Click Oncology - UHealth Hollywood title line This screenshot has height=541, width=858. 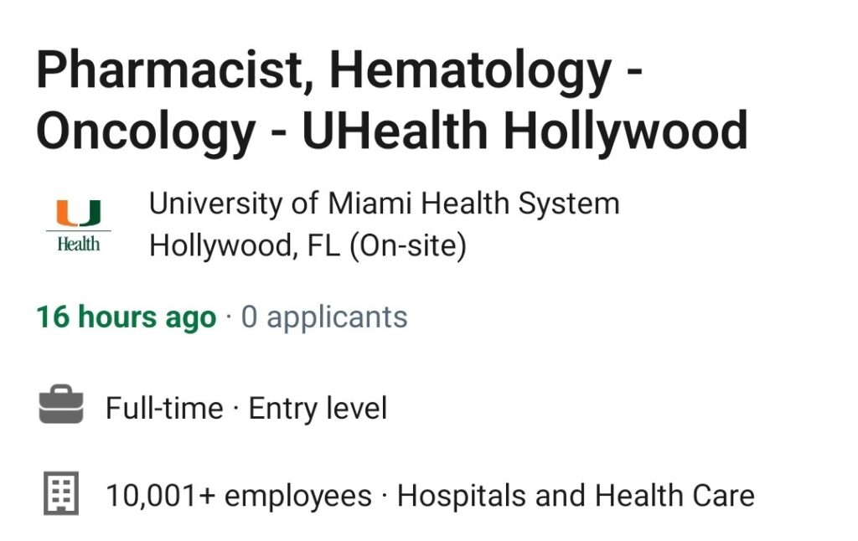[392, 131]
